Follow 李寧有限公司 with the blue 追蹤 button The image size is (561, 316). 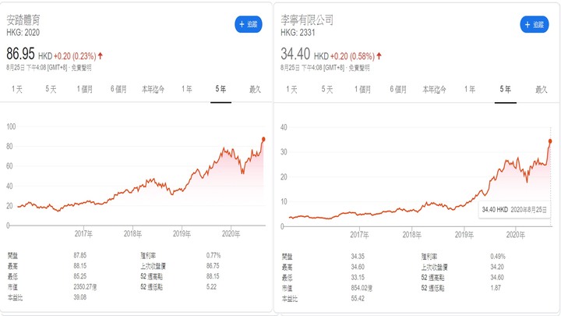click(x=535, y=24)
